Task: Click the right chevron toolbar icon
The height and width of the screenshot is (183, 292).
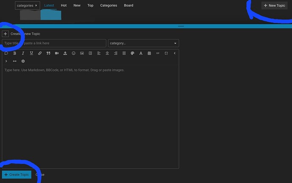Action: [6, 61]
